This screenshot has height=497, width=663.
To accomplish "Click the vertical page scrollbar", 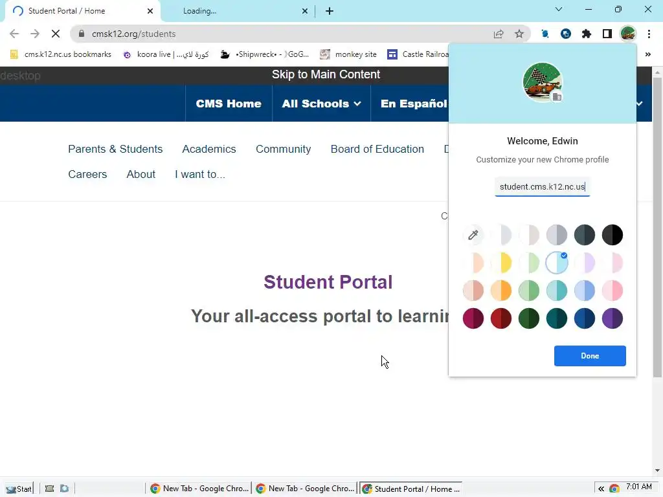I will click(657, 228).
